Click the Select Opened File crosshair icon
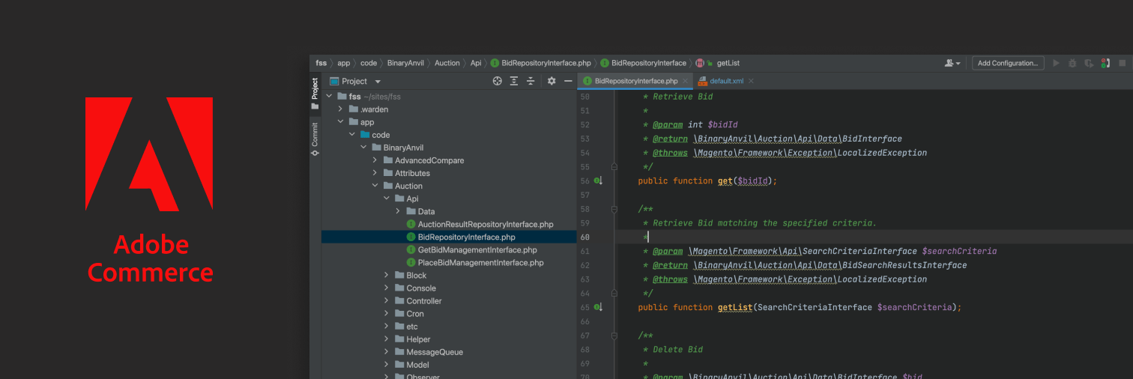 pos(497,81)
